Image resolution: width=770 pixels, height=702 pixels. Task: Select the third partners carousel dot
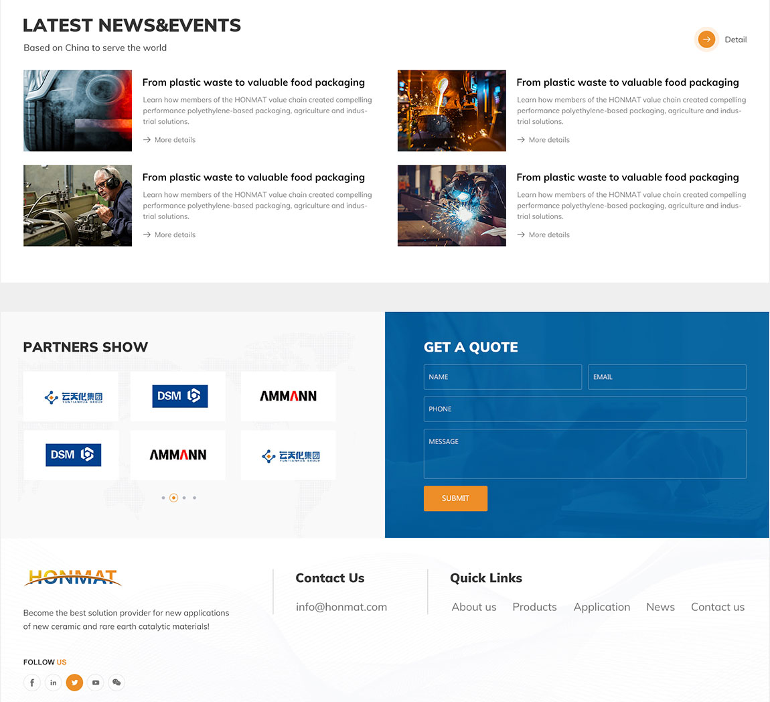coord(184,498)
